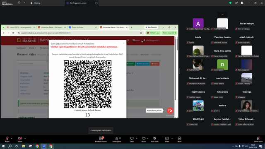This screenshot has height=149, width=265.
Task: Select the Tristan Timothy video tile
Action: (247, 78)
